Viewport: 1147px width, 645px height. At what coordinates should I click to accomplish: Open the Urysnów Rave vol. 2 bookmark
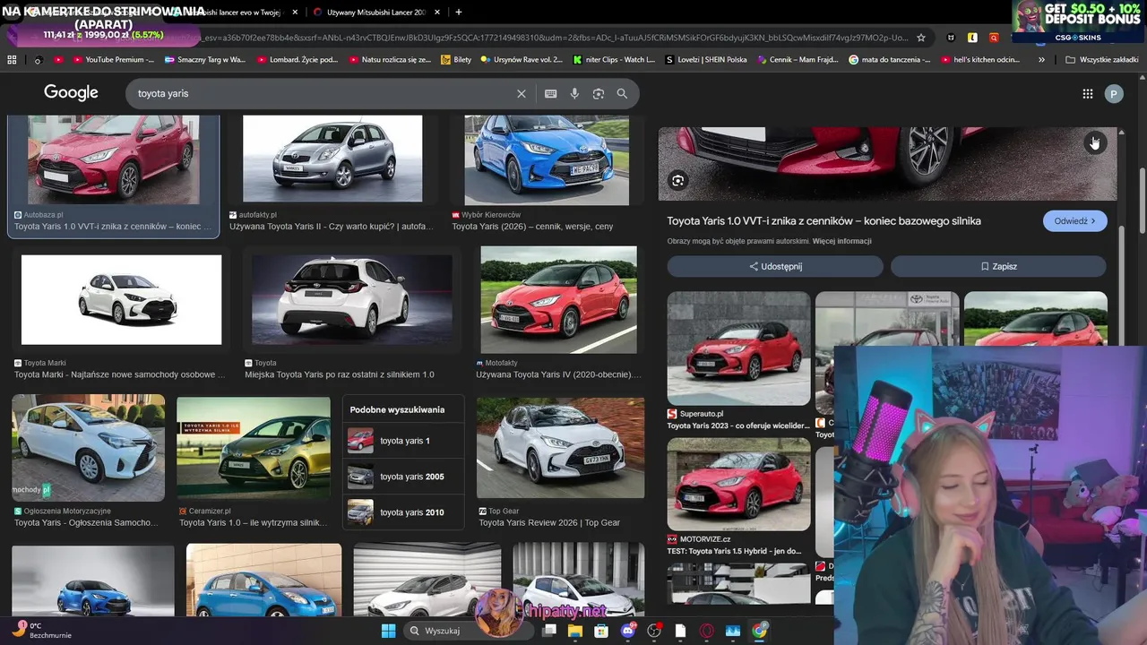tap(522, 60)
